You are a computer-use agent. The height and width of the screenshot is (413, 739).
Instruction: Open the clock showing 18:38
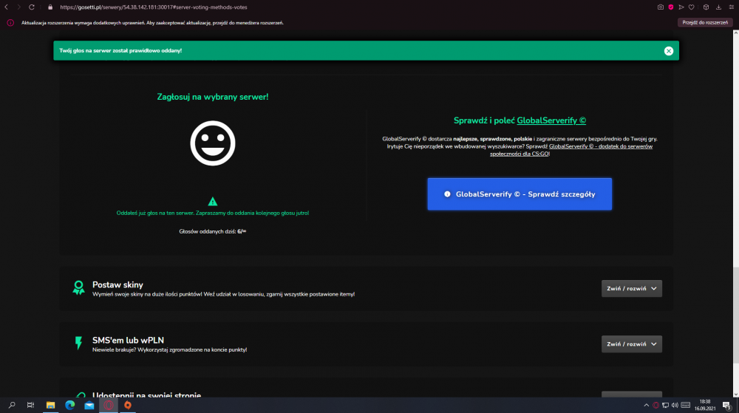pos(705,405)
